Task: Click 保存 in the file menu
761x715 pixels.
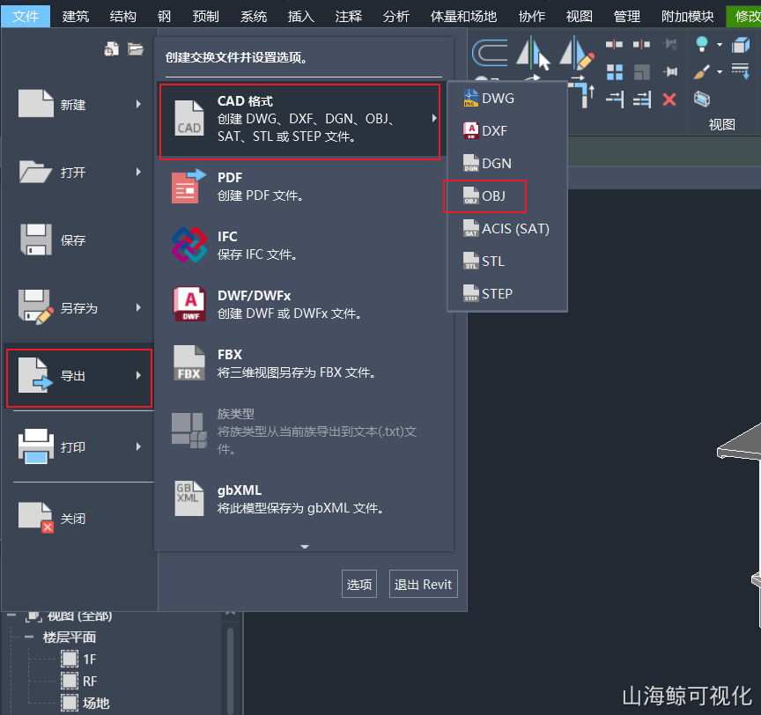Action: click(x=79, y=240)
